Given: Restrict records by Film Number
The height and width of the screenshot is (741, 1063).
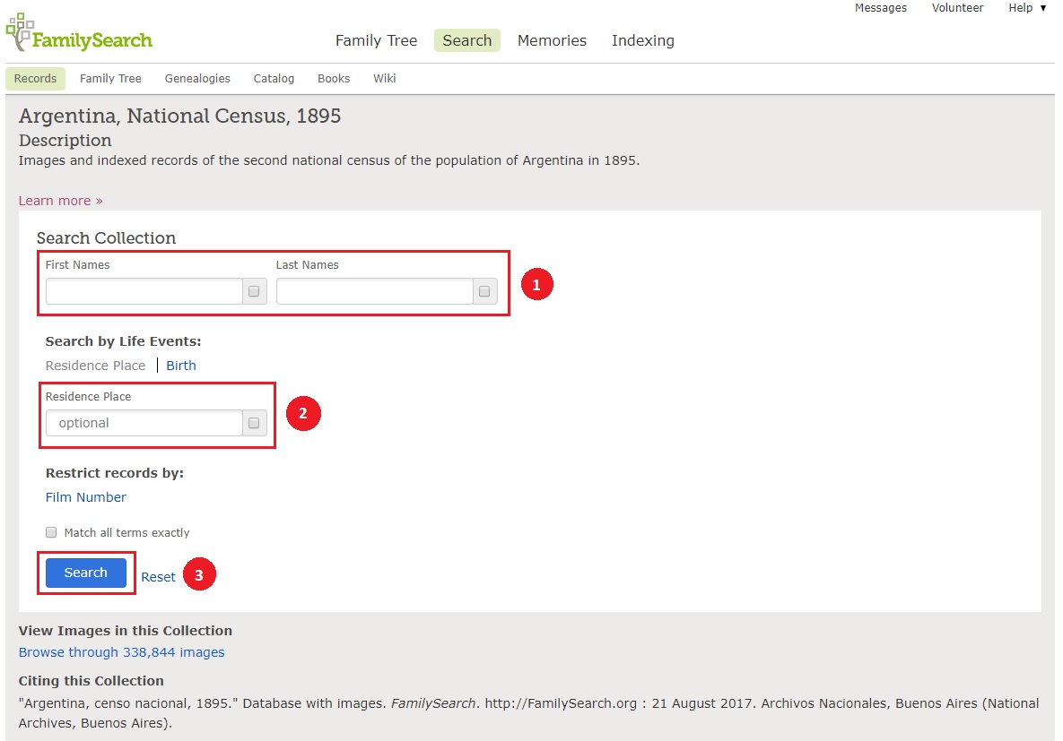Looking at the screenshot, I should [86, 497].
